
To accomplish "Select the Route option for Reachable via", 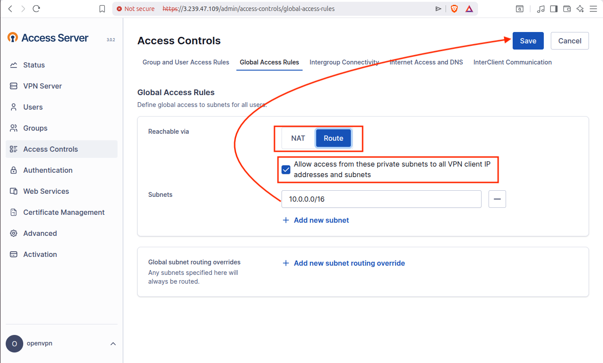I will [x=333, y=138].
